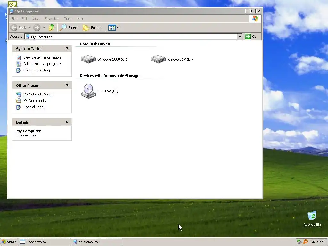Screen dimensions: 328x246
Task: Click the My Computer title bar icon
Action: (12, 11)
